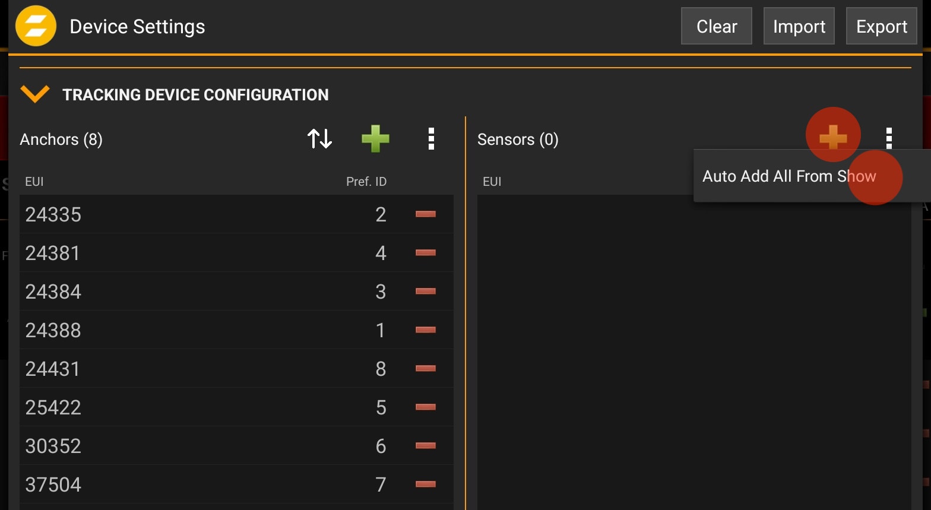
Task: Sort anchors using the up-down arrows icon
Action: (x=319, y=139)
